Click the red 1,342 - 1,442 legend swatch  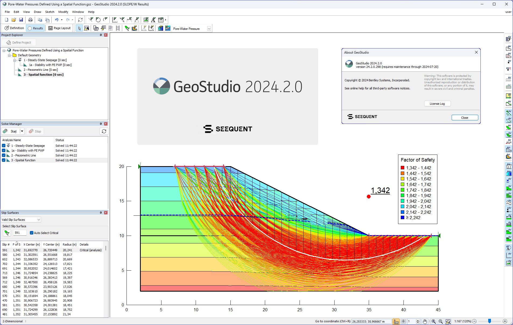pos(402,168)
